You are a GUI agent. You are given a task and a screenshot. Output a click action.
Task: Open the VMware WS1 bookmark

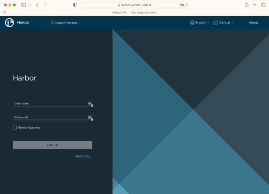point(120,13)
